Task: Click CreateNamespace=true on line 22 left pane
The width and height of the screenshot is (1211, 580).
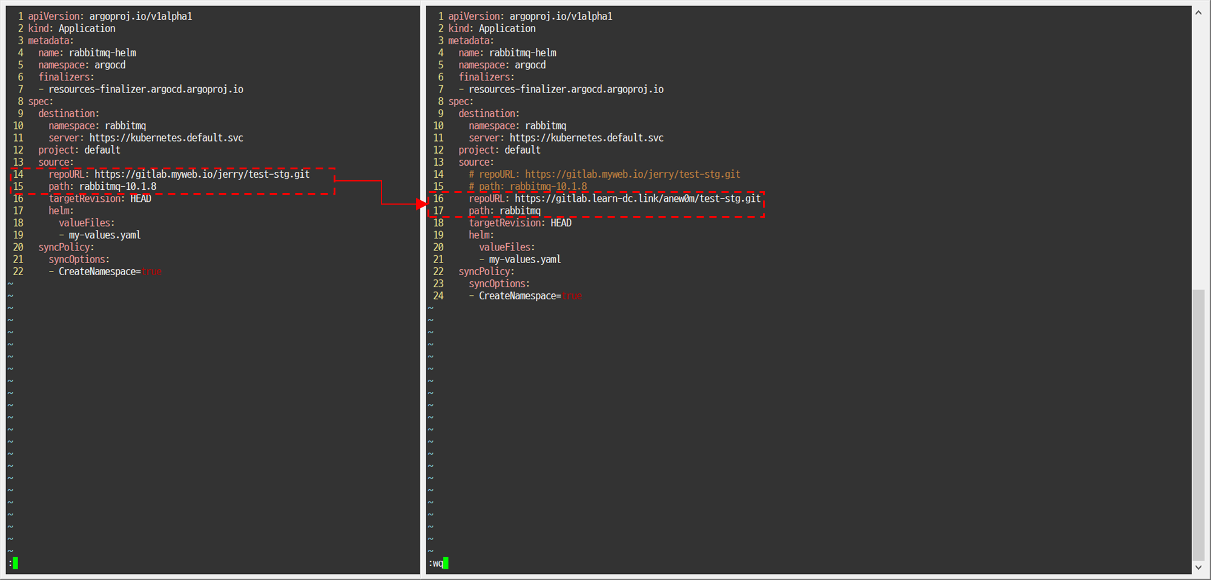Action: tap(109, 272)
